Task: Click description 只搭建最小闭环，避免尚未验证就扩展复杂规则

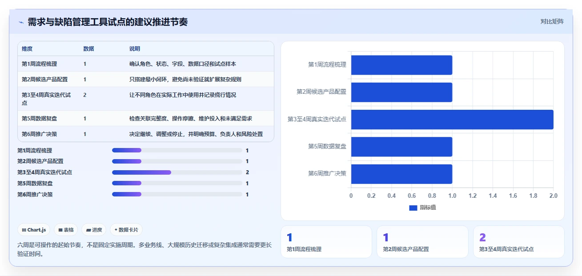Action: point(185,80)
